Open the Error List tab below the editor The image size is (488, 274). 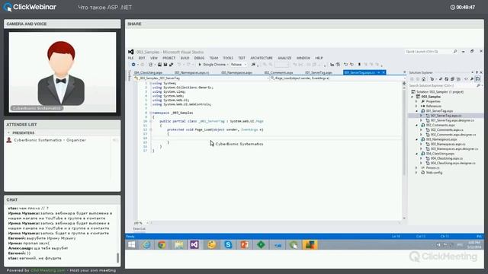(x=139, y=229)
